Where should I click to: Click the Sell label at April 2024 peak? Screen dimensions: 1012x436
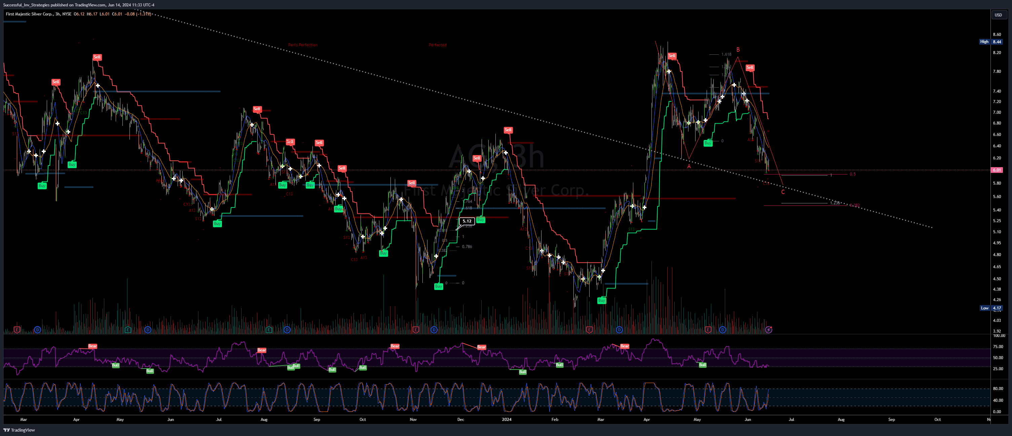point(672,56)
